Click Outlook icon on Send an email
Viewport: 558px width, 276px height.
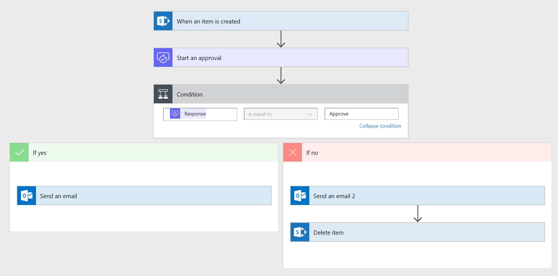pos(27,196)
